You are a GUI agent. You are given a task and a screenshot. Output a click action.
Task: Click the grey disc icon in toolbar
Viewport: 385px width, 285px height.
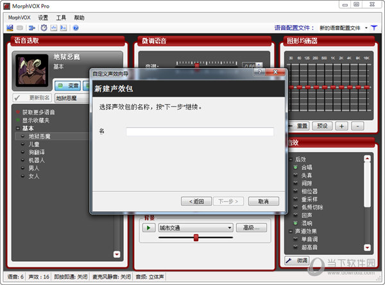click(20, 28)
